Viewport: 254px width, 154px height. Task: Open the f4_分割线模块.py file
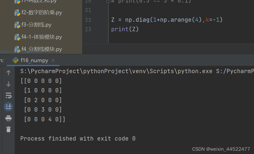tap(42, 49)
